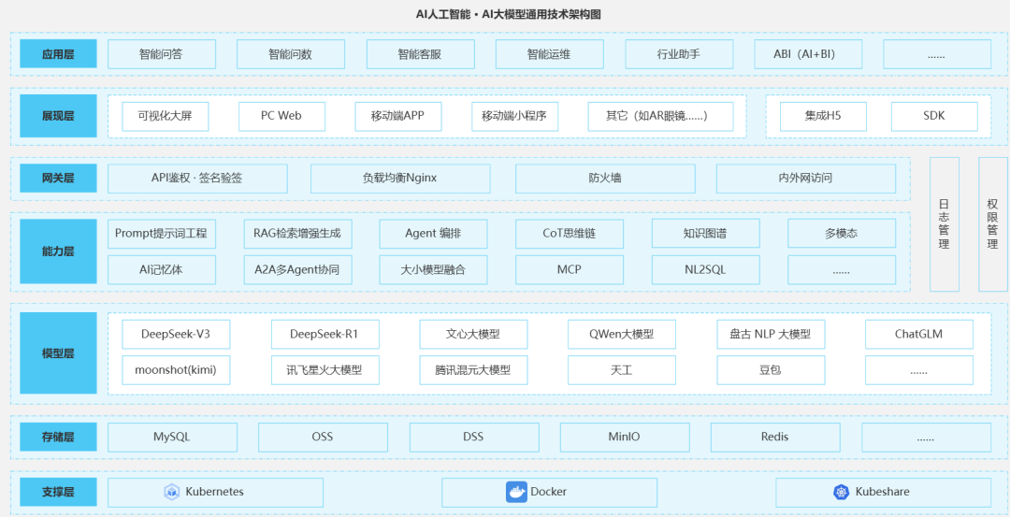Click the 盘古 NLP 大模型 box

tap(771, 334)
